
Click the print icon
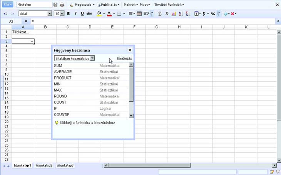click(62, 5)
